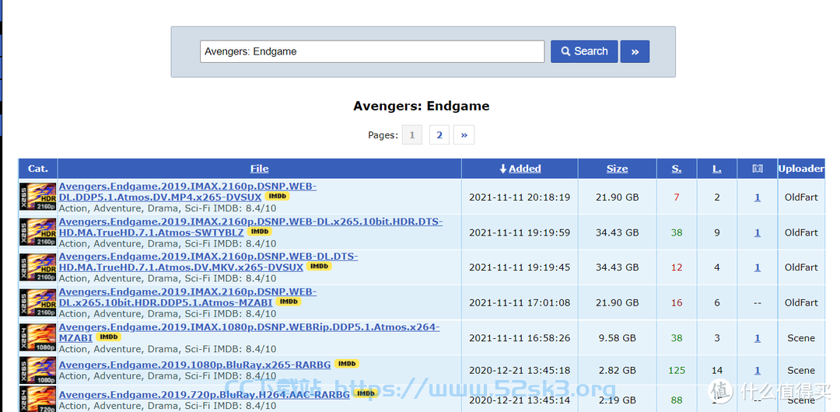Click 720p category thumbnail for H264.AAC-RARBG row

pos(38,399)
